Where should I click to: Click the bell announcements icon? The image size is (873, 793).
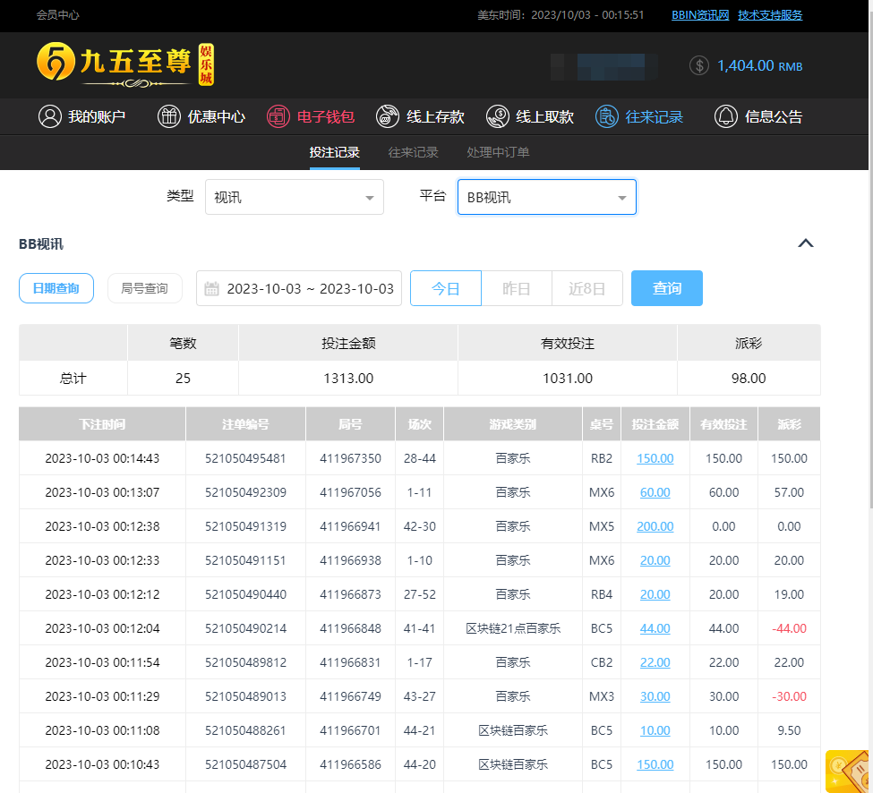click(725, 116)
